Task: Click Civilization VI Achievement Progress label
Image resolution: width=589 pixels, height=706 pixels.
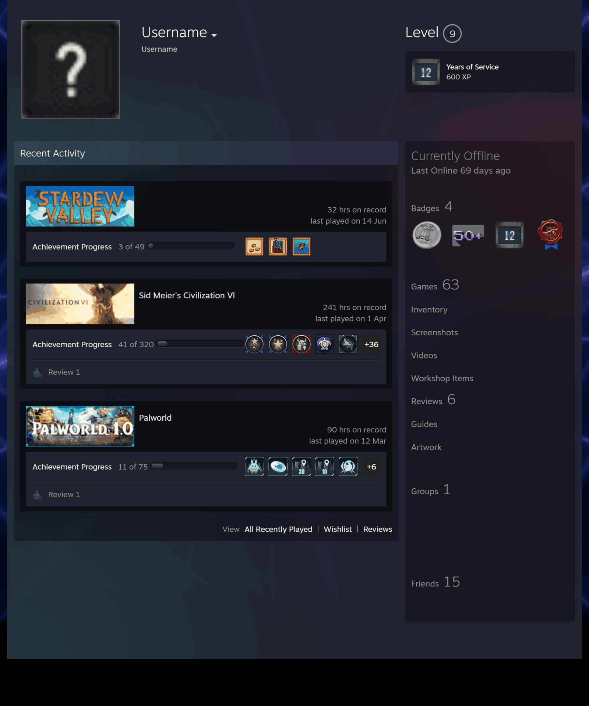Action: pos(72,345)
